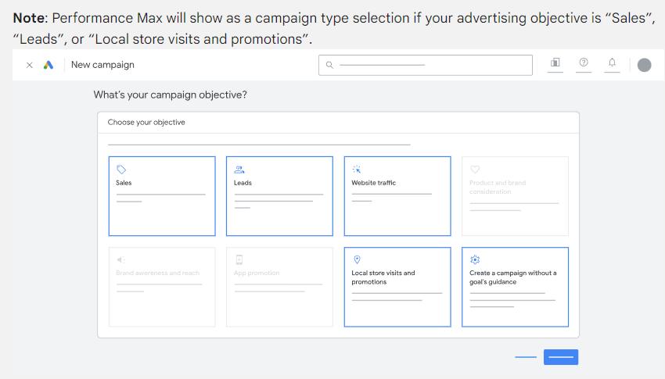Screen dimensions: 665x379
Task: Click the Sales price tag icon
Action: (x=121, y=170)
